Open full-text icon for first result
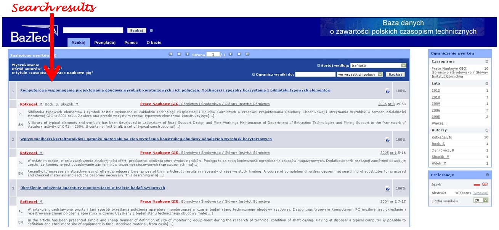The width and height of the screenshot is (499, 230). (x=387, y=91)
